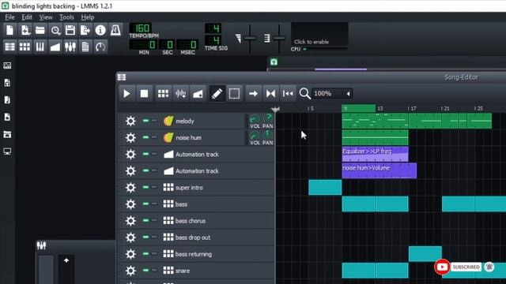Toggle return-to-start after stop button

pos(288,94)
